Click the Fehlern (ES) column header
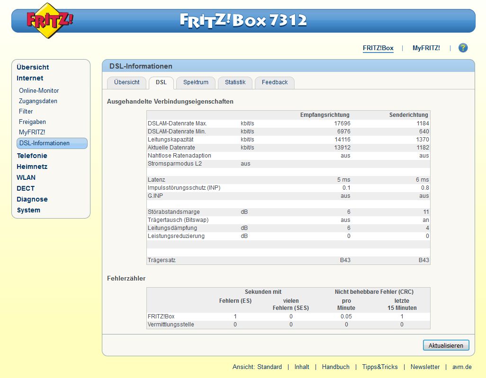 (235, 301)
